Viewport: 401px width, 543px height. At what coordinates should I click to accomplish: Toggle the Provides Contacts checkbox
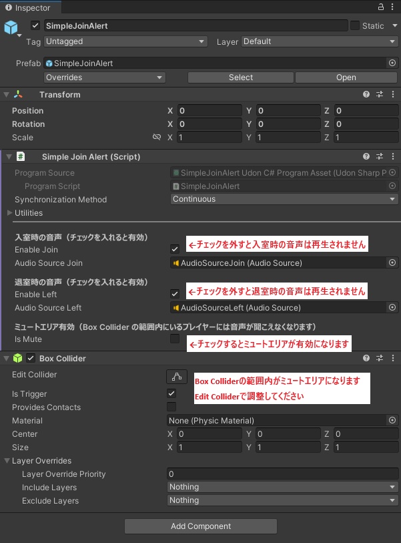click(171, 407)
